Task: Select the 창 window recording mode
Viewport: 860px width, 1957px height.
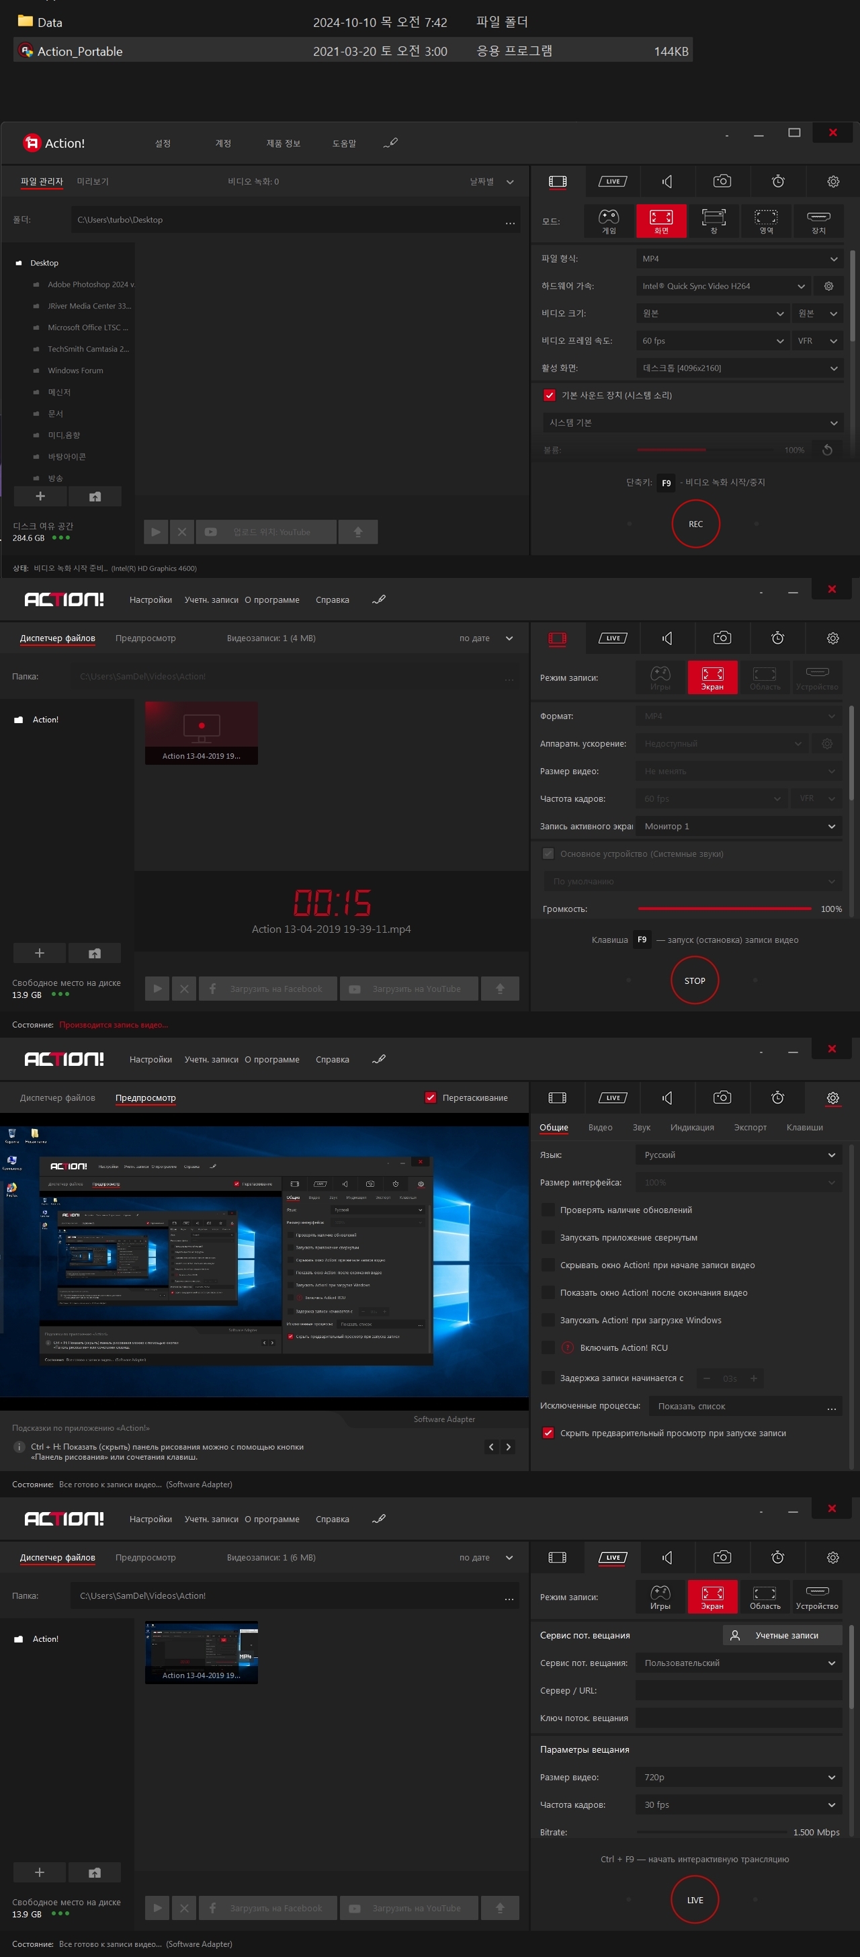Action: [714, 221]
